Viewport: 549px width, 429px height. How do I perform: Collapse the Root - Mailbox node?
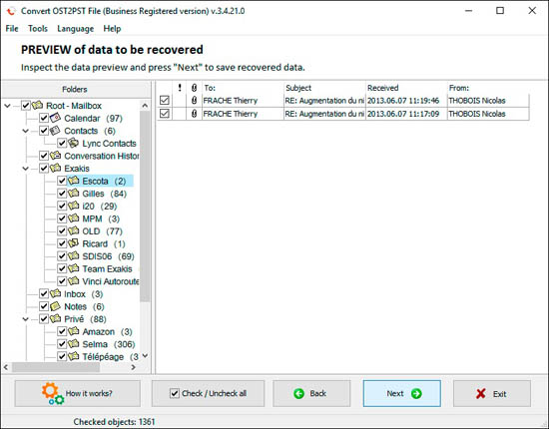tap(7, 106)
